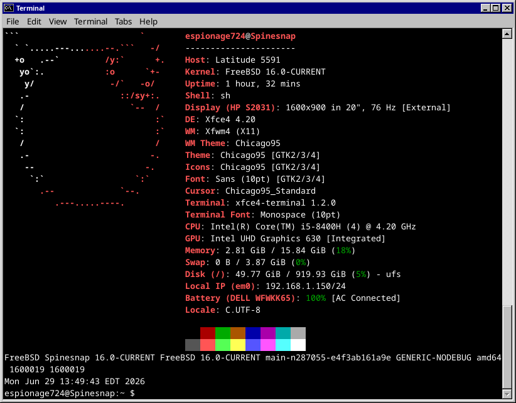Image resolution: width=516 pixels, height=403 pixels.
Task: Click the Font: Sans (10pt) line
Action: [x=255, y=179]
